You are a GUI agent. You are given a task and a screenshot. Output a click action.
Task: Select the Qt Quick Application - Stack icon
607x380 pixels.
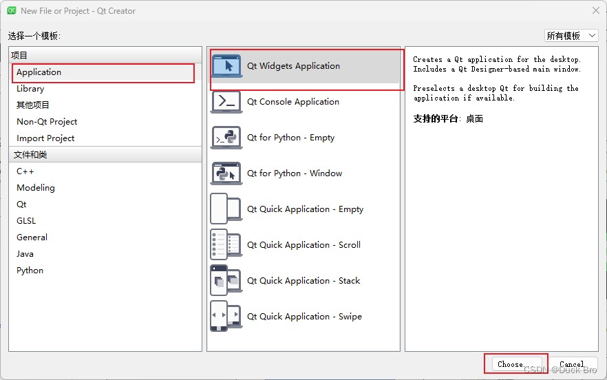pyautogui.click(x=226, y=280)
